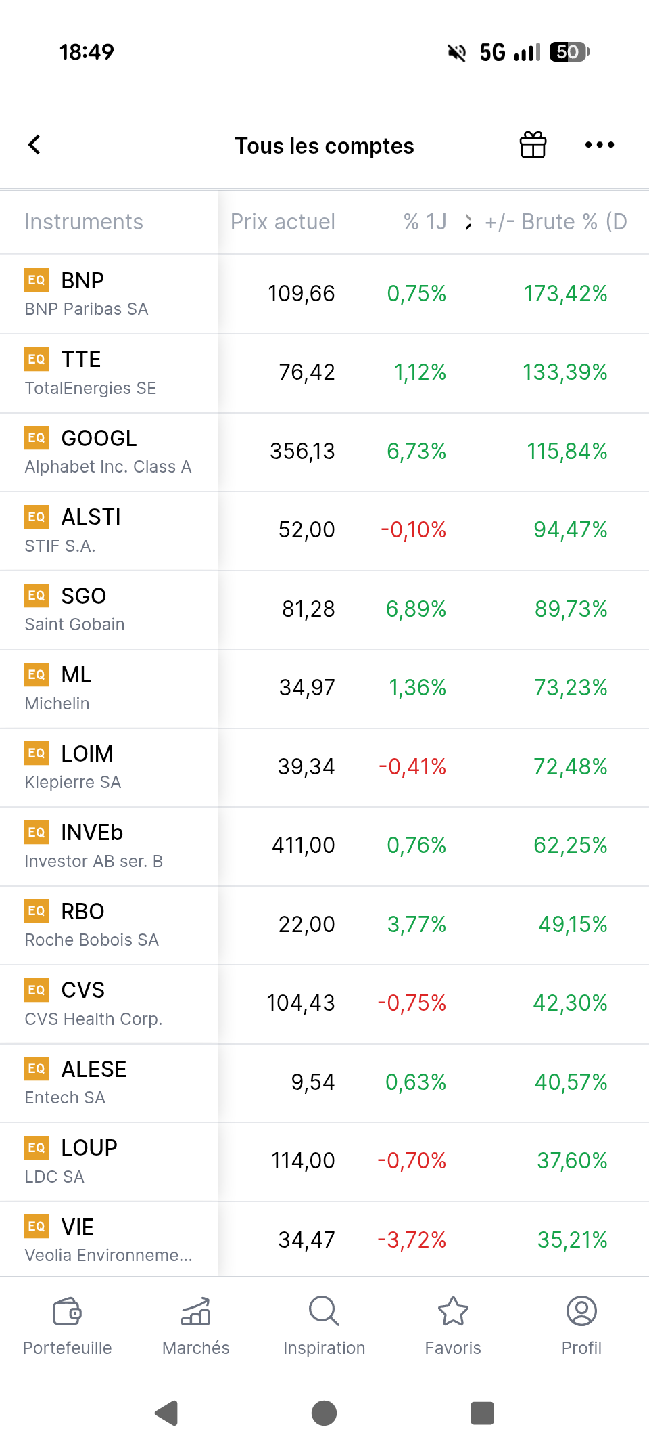Open the Profil user icon
The height and width of the screenshot is (1450, 649).
581,1311
